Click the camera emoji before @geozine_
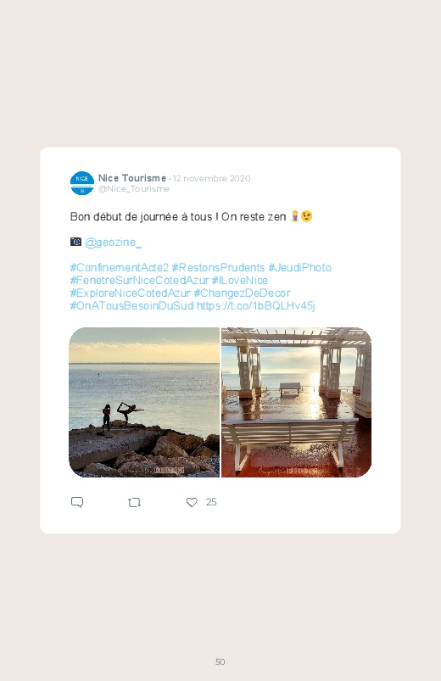Screen dimensions: 441x681 point(75,242)
